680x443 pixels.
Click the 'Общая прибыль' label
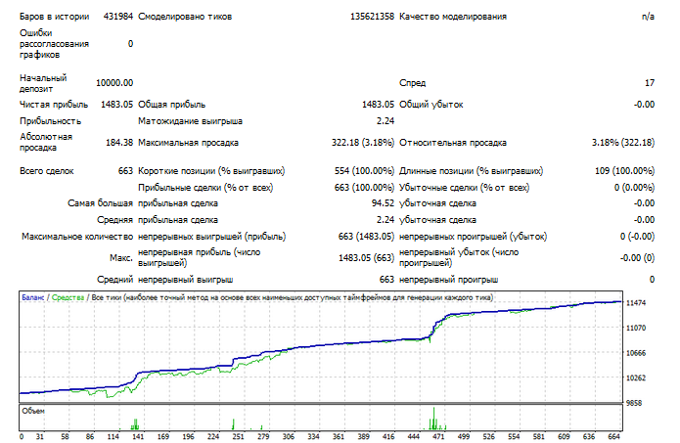pos(172,105)
